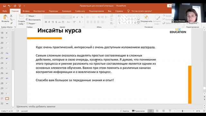Select the oval shape in the shapes gallery
206x116 pixels.
click(x=132, y=16)
